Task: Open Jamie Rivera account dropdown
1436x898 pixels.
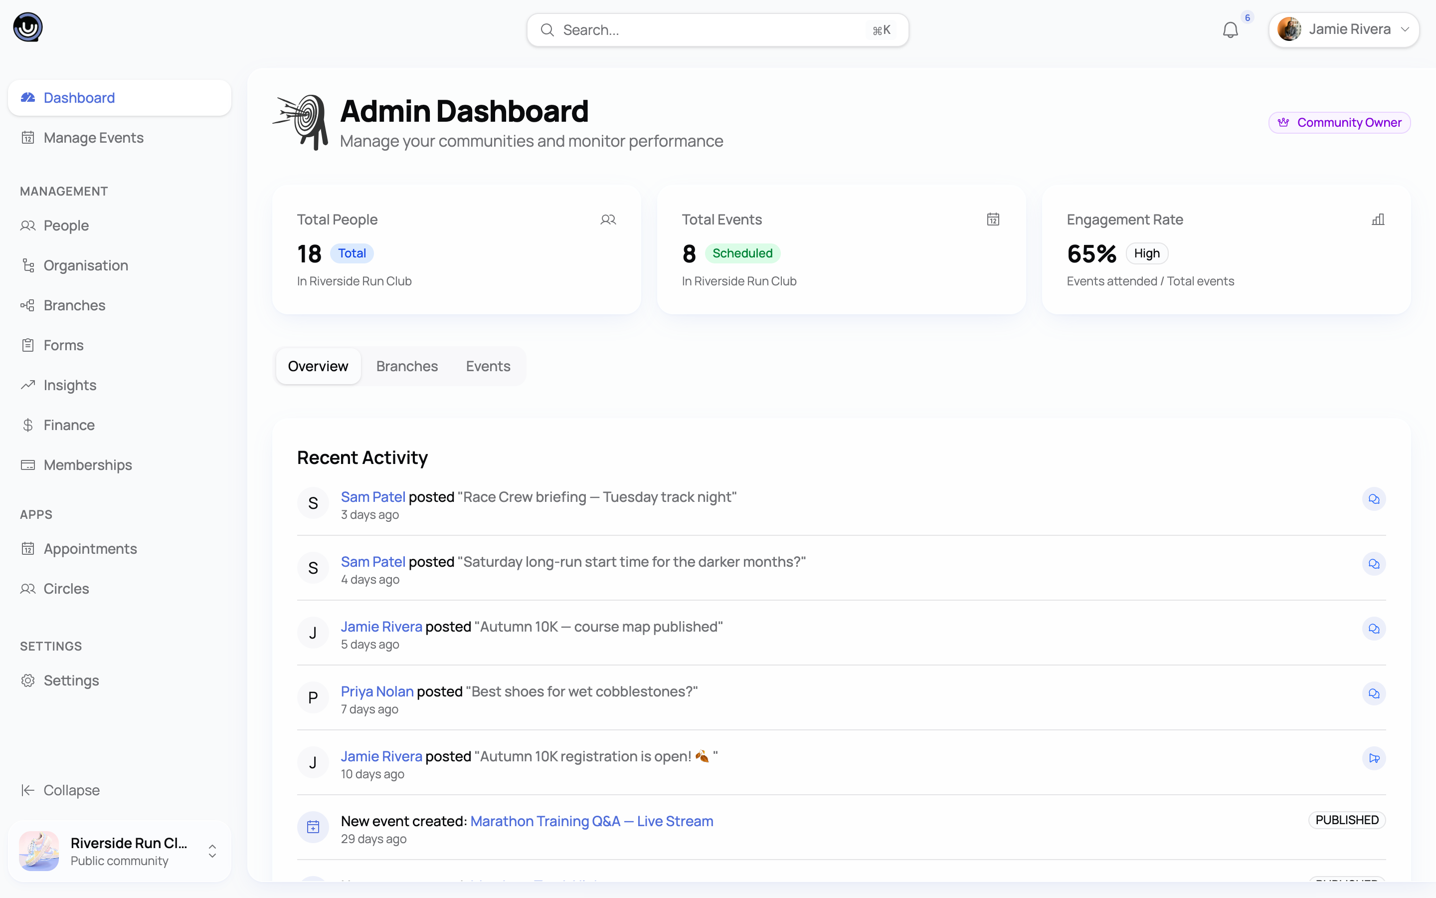Action: coord(1343,30)
